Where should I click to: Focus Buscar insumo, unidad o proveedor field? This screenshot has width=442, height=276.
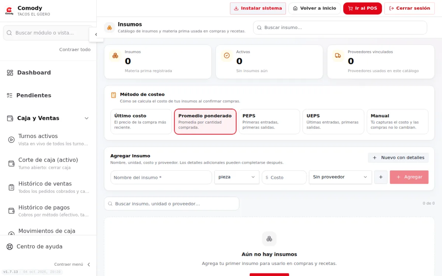tap(172, 204)
